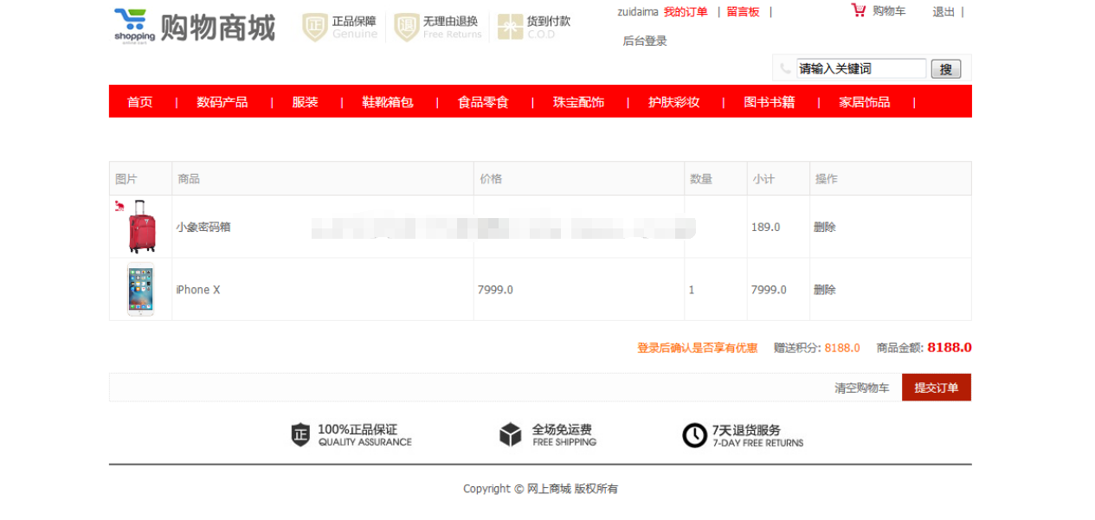Image resolution: width=1095 pixels, height=520 pixels.
Task: Open the 图书书籍 category
Action: 770,102
